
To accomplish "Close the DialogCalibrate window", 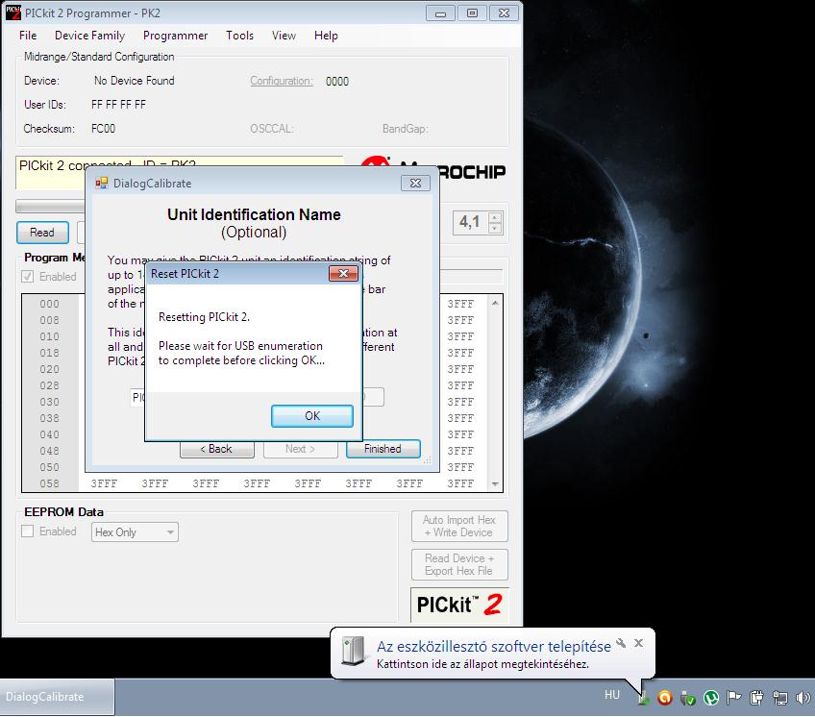I will click(x=415, y=183).
